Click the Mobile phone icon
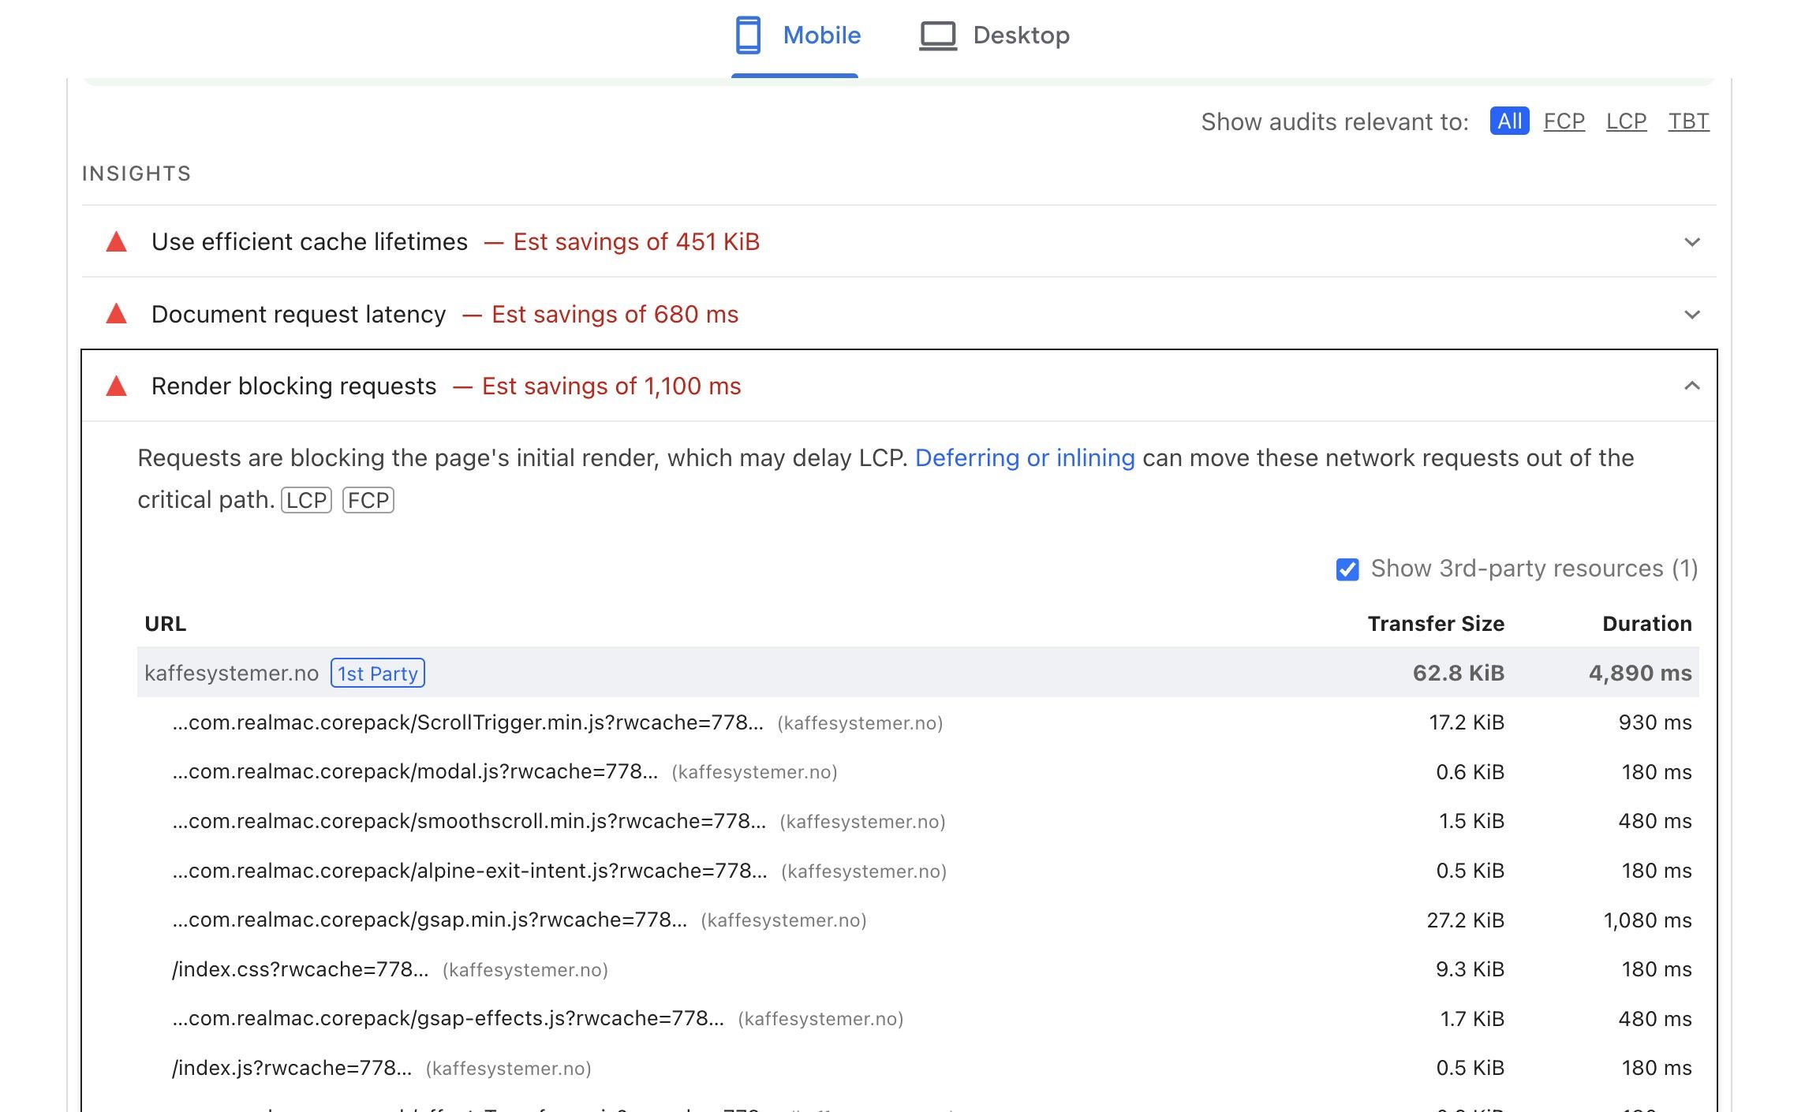This screenshot has height=1112, width=1805. click(x=747, y=35)
